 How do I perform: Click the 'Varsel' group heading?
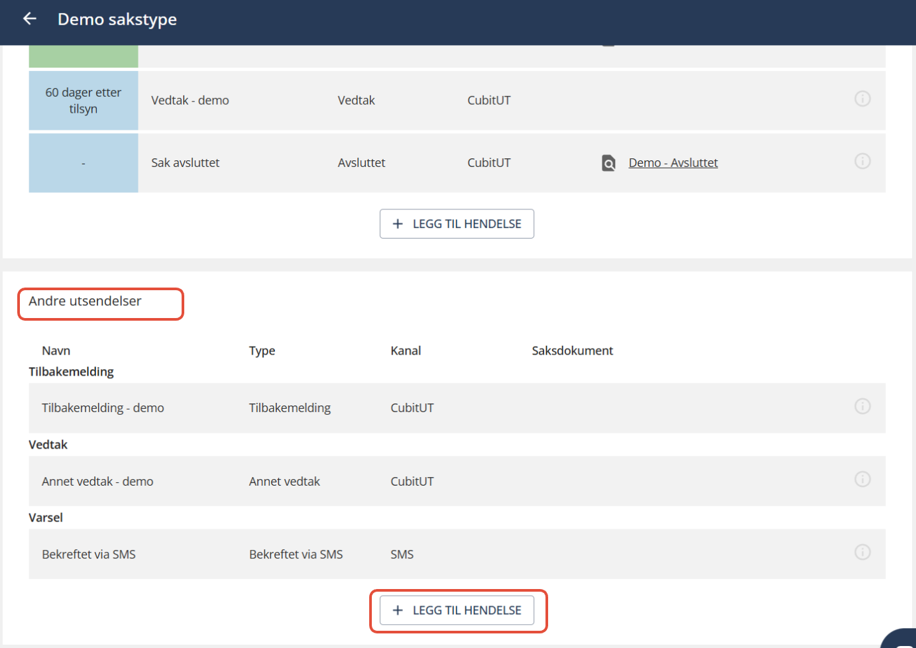coord(46,517)
